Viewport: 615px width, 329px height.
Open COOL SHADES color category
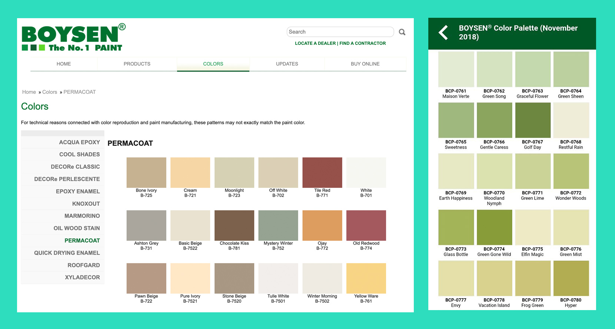tap(63, 154)
